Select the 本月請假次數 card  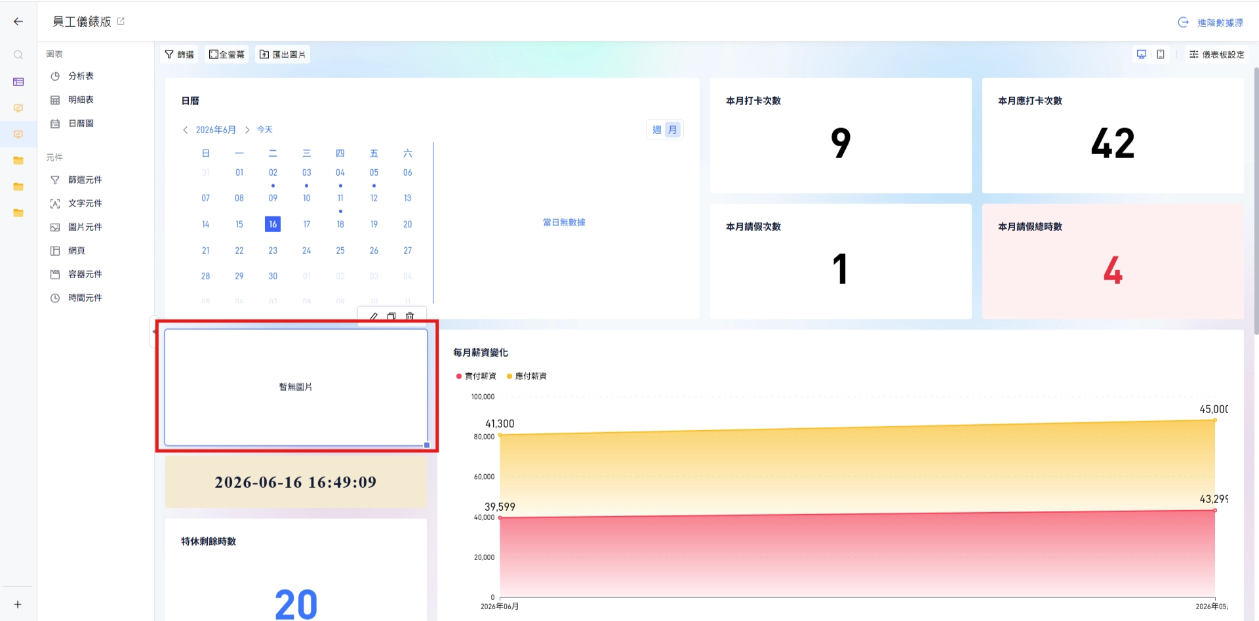pyautogui.click(x=841, y=262)
